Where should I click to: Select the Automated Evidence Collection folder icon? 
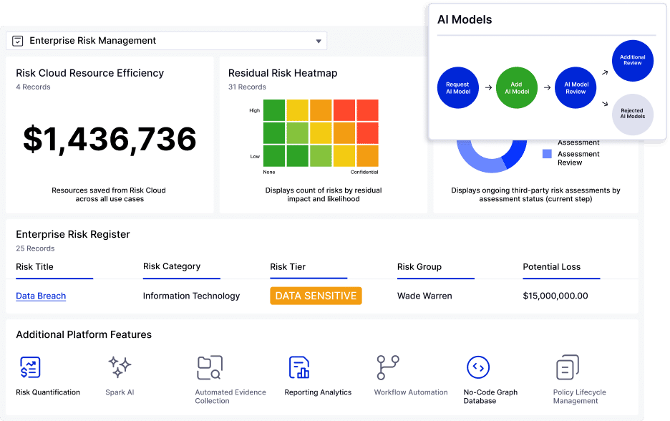(209, 367)
